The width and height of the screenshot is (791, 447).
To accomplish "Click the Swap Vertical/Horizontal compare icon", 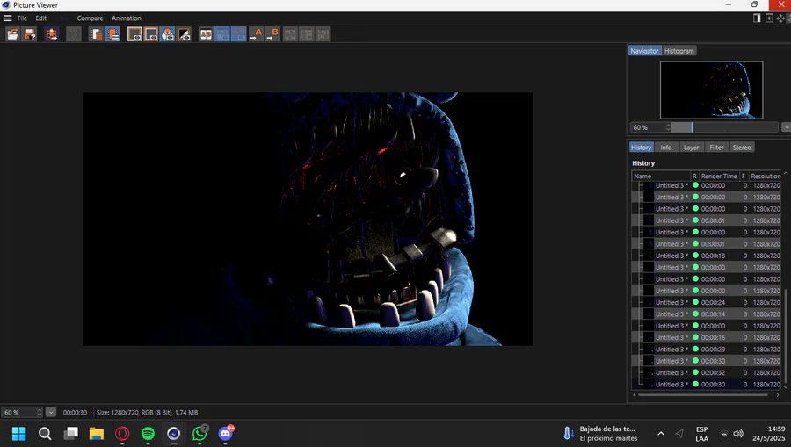I will [307, 34].
